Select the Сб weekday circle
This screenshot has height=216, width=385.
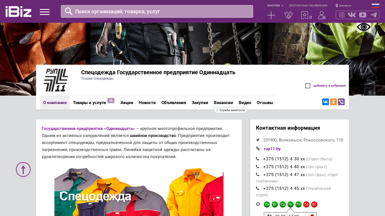306,204
